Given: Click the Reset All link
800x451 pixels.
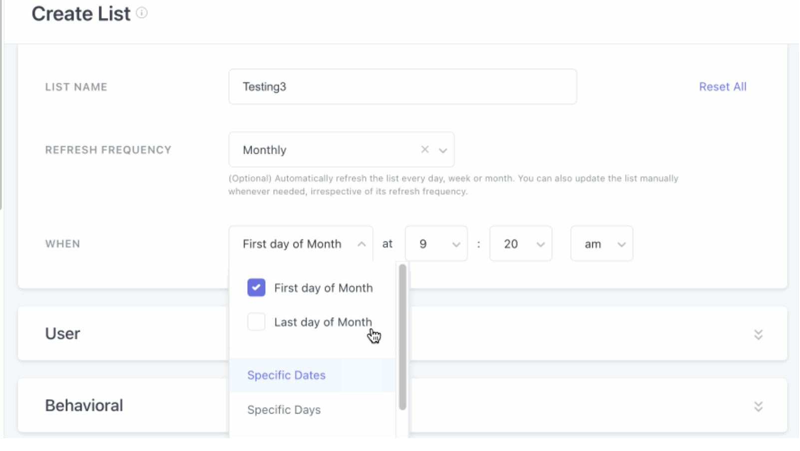Looking at the screenshot, I should tap(722, 87).
